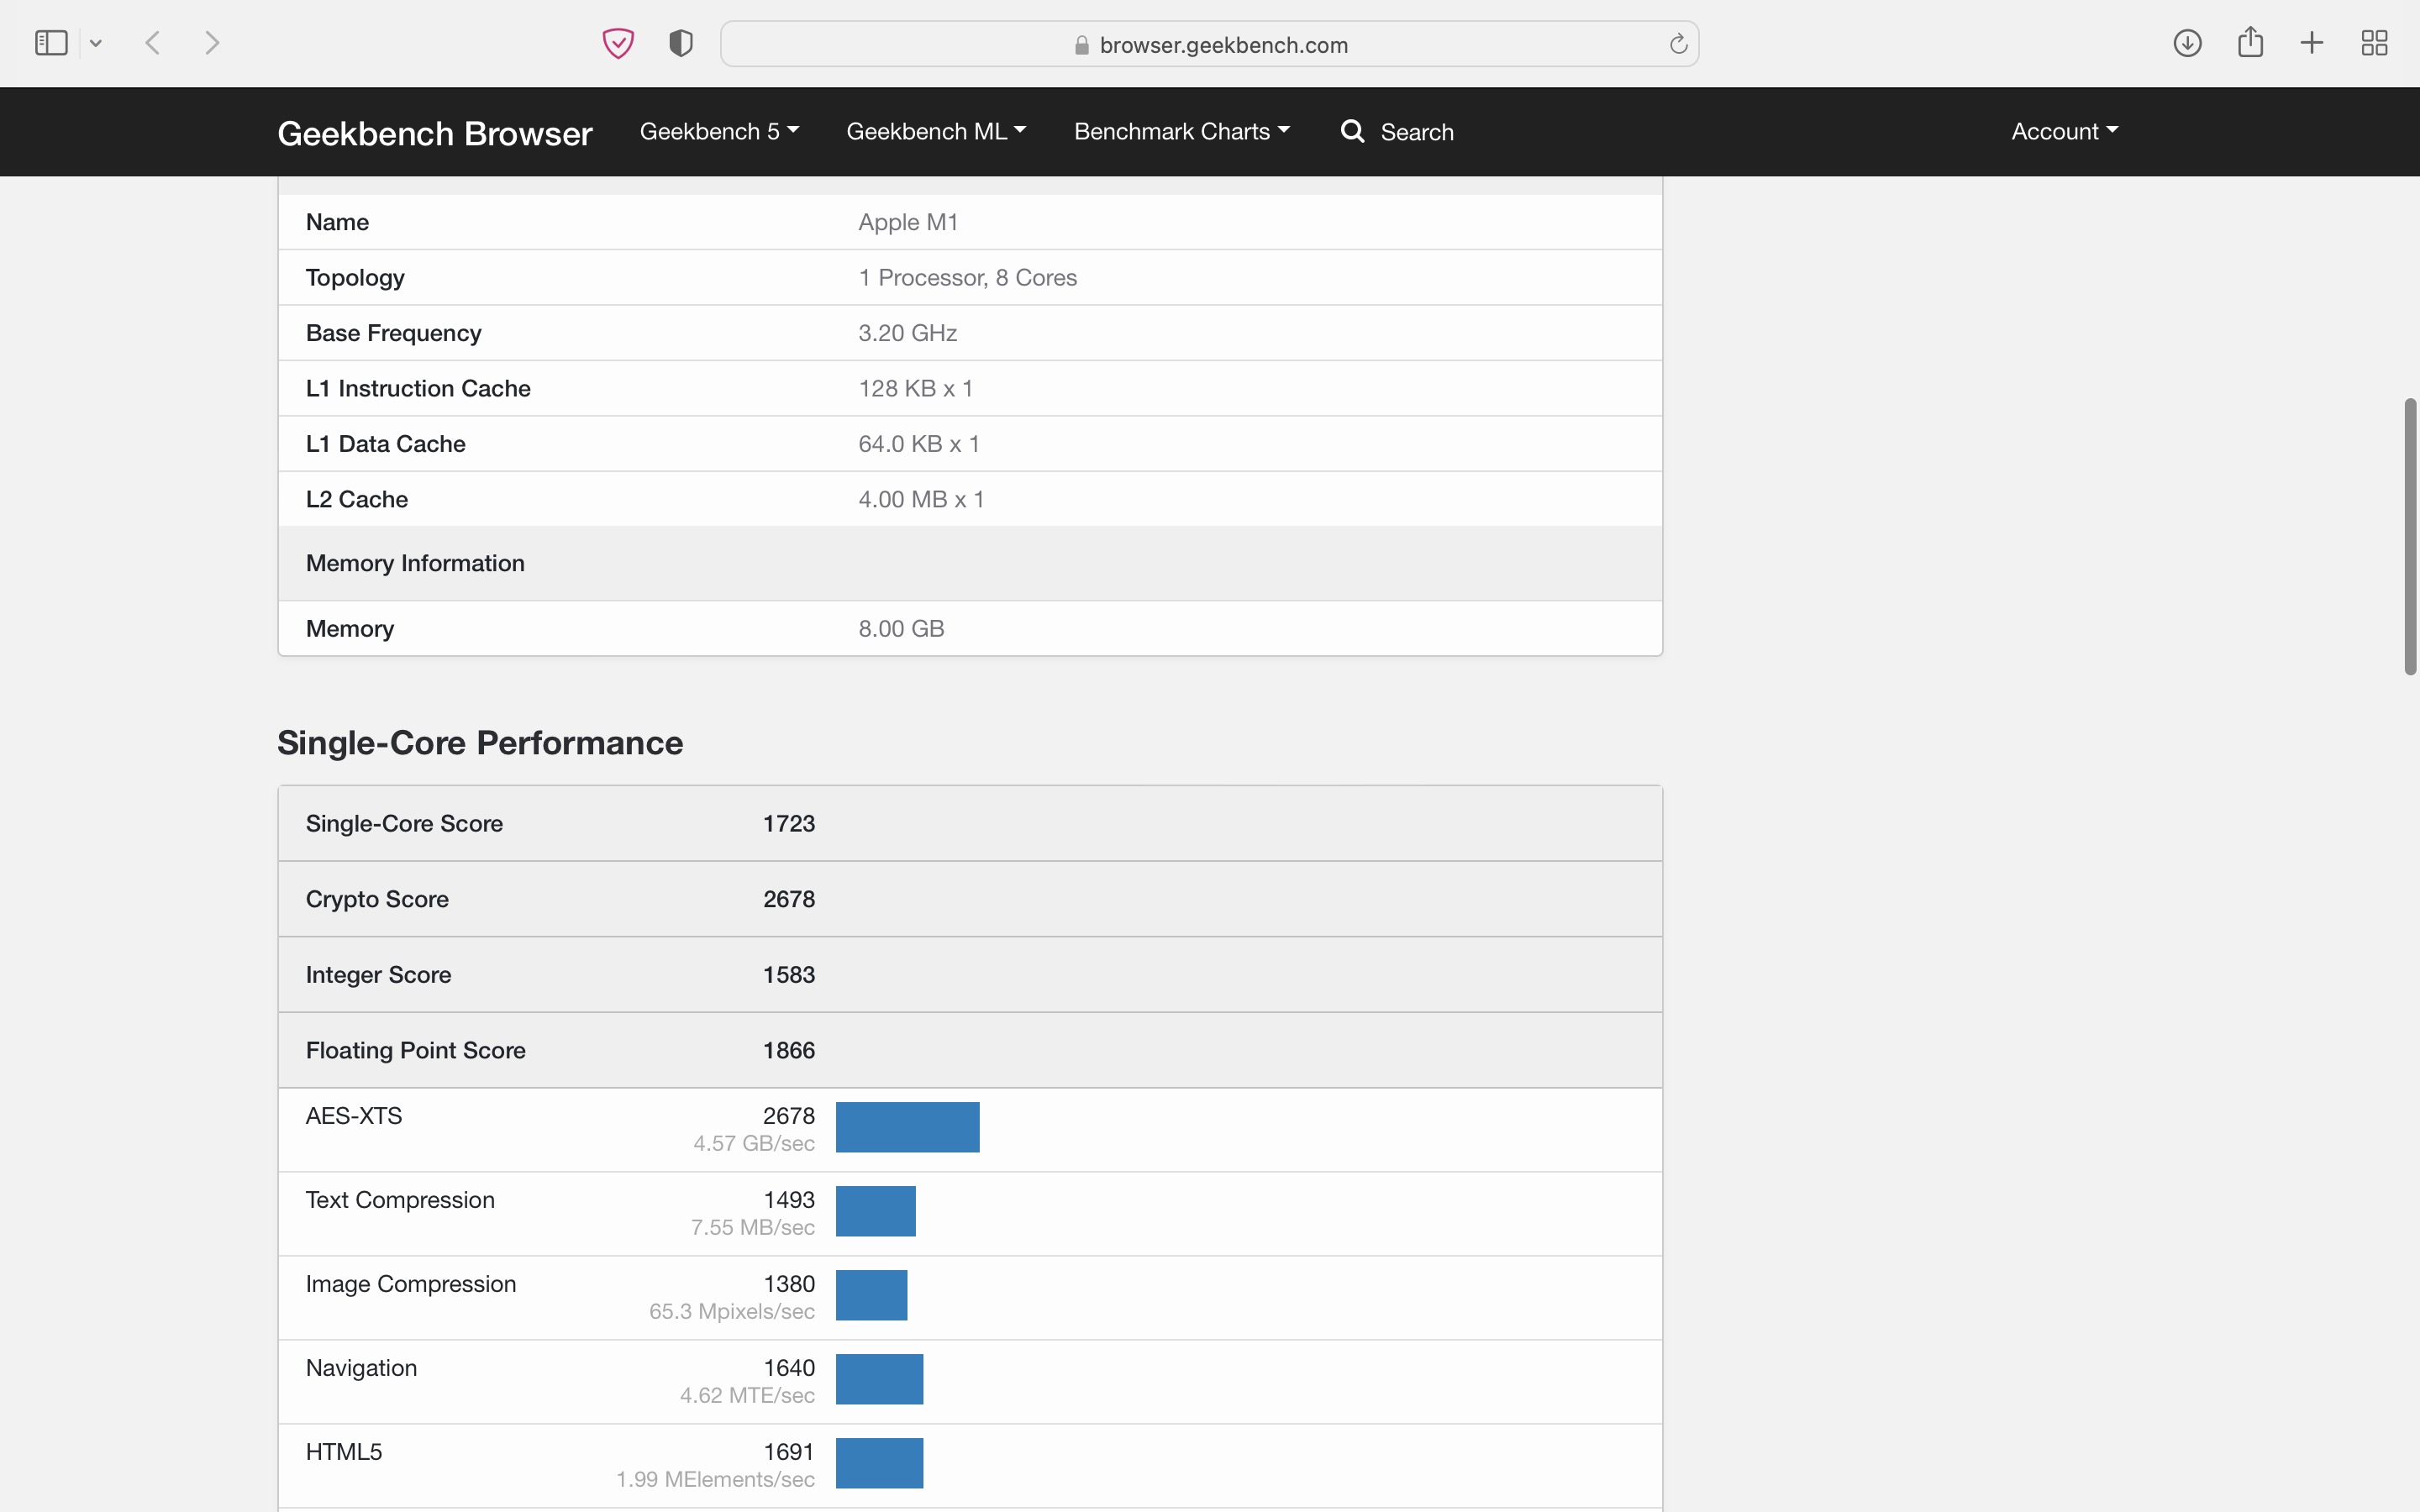Open the Benchmark Charts menu

1181,132
